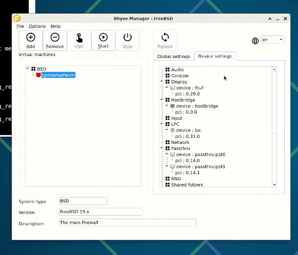Click the device list scrollbar down arrow
The width and height of the screenshot is (298, 255).
tap(274, 185)
